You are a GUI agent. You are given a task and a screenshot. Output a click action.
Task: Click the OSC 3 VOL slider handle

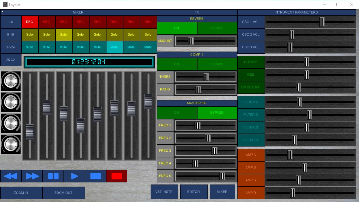[x=290, y=47]
